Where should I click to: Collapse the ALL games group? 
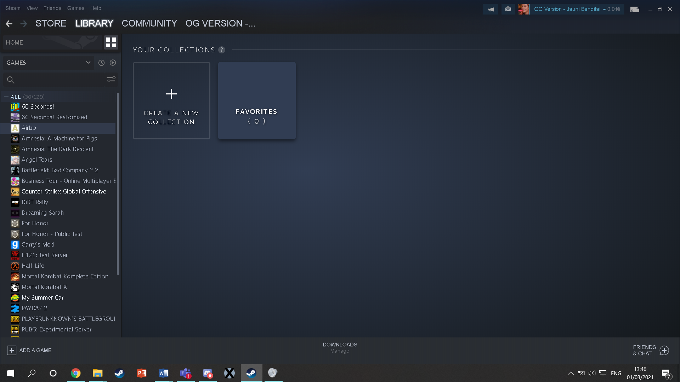pyautogui.click(x=6, y=97)
